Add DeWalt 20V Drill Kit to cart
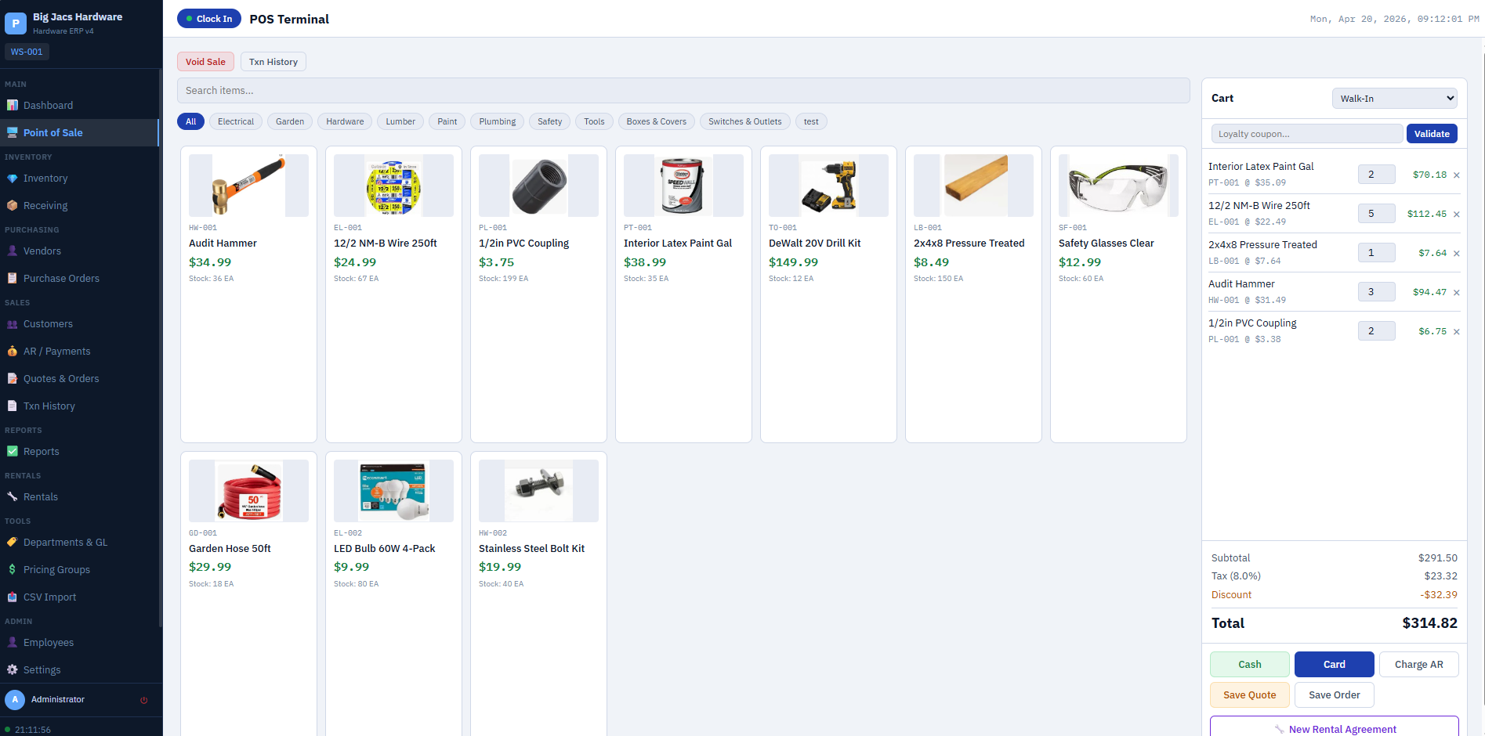This screenshot has height=736, width=1485. [828, 294]
